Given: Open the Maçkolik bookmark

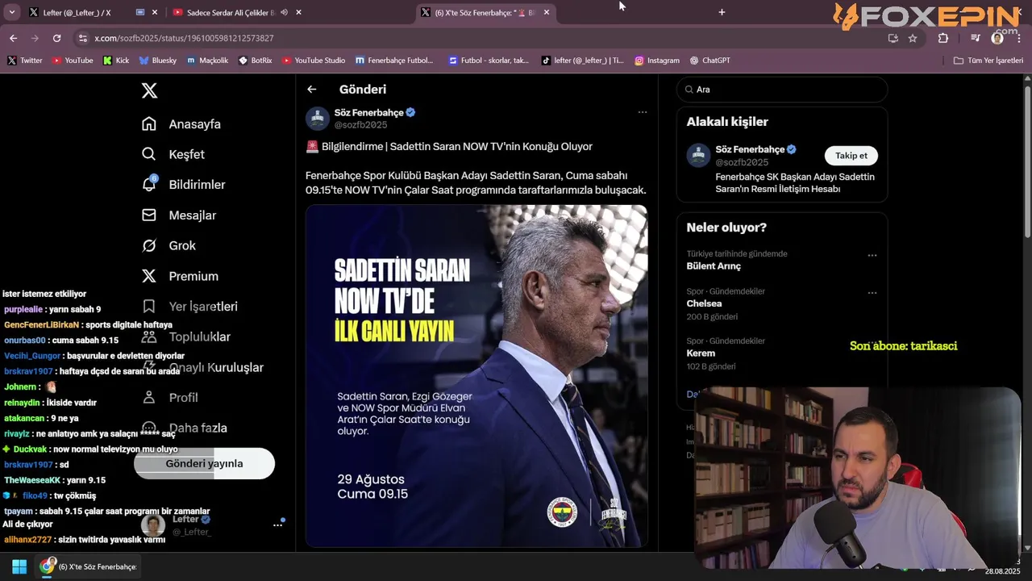Looking at the screenshot, I should (x=207, y=61).
